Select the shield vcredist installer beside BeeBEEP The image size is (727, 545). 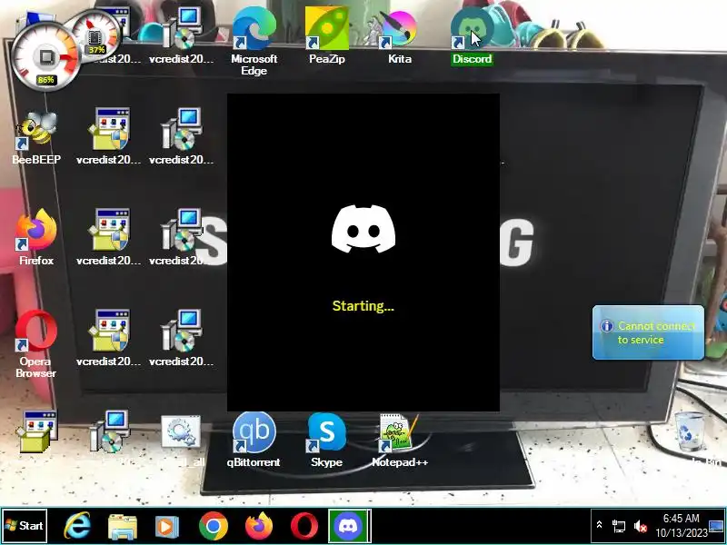[108, 136]
